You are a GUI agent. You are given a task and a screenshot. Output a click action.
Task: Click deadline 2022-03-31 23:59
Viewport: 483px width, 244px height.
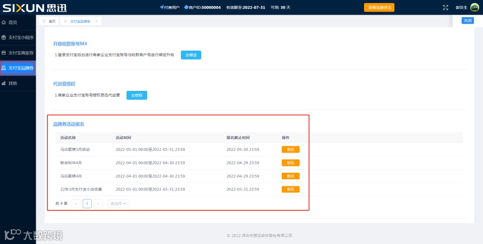[243, 189]
